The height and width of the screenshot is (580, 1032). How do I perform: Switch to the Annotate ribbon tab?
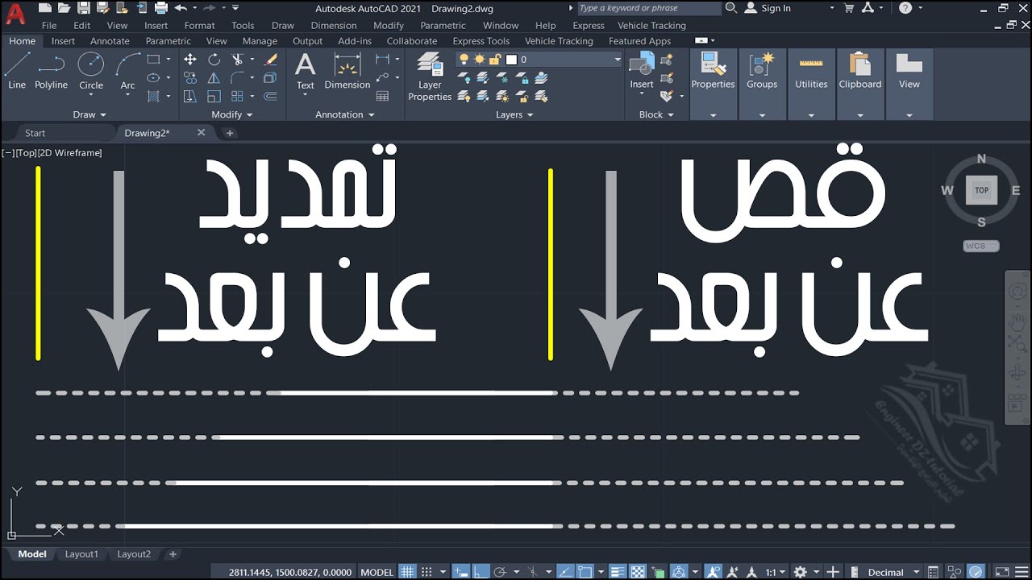(x=110, y=41)
